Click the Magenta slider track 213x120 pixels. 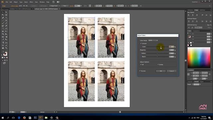[x=157, y=50]
